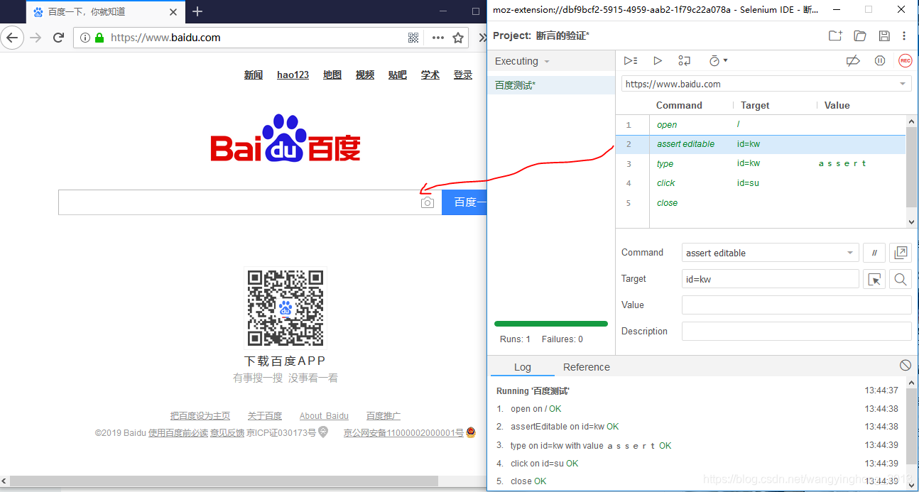Click the empty Value input field

point(796,305)
